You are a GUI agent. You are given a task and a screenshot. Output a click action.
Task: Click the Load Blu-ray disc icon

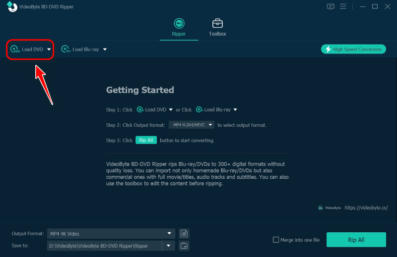[65, 50]
